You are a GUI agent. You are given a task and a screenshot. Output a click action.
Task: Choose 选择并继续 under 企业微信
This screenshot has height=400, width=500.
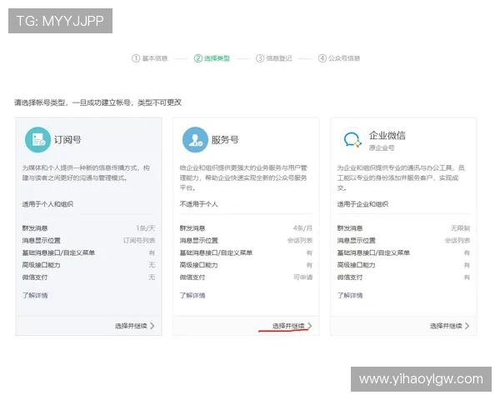[446, 326]
